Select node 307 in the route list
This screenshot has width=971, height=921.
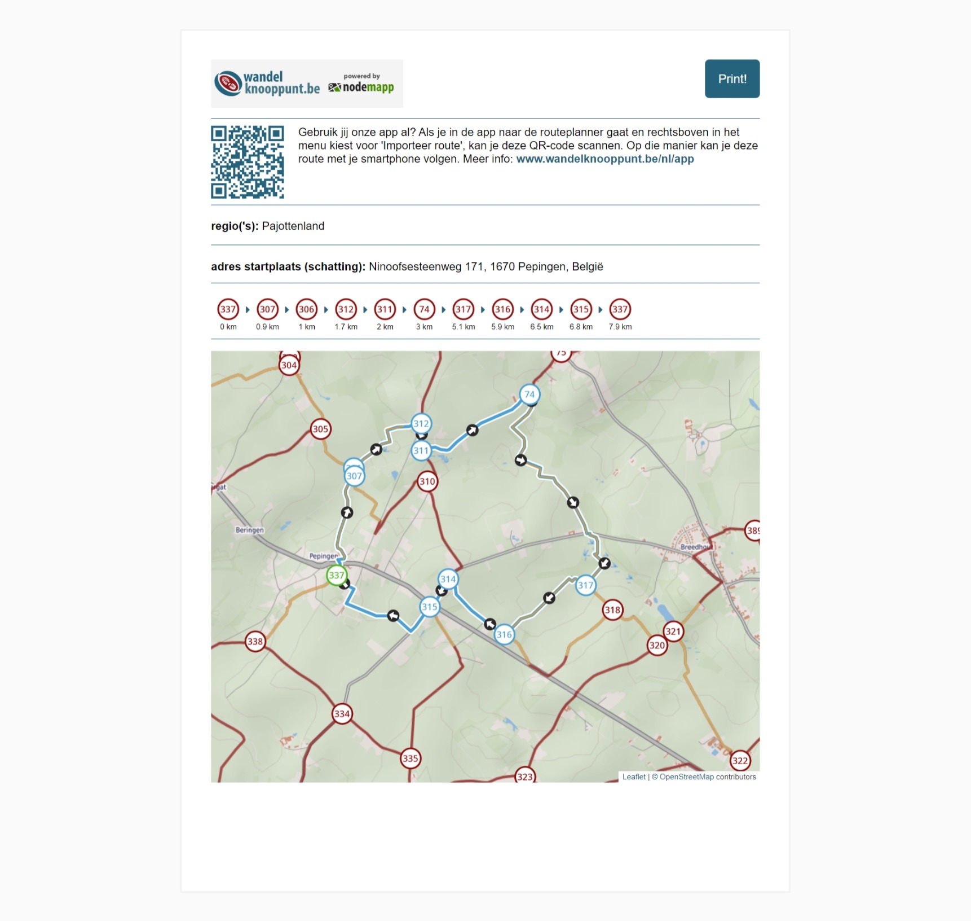[x=267, y=309]
